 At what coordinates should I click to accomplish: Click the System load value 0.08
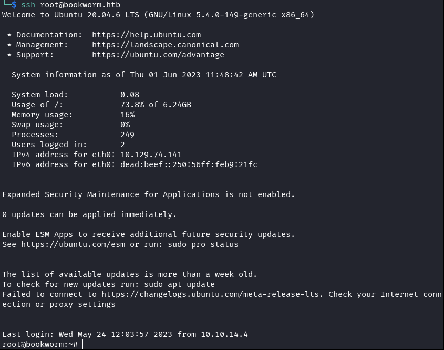pos(130,95)
